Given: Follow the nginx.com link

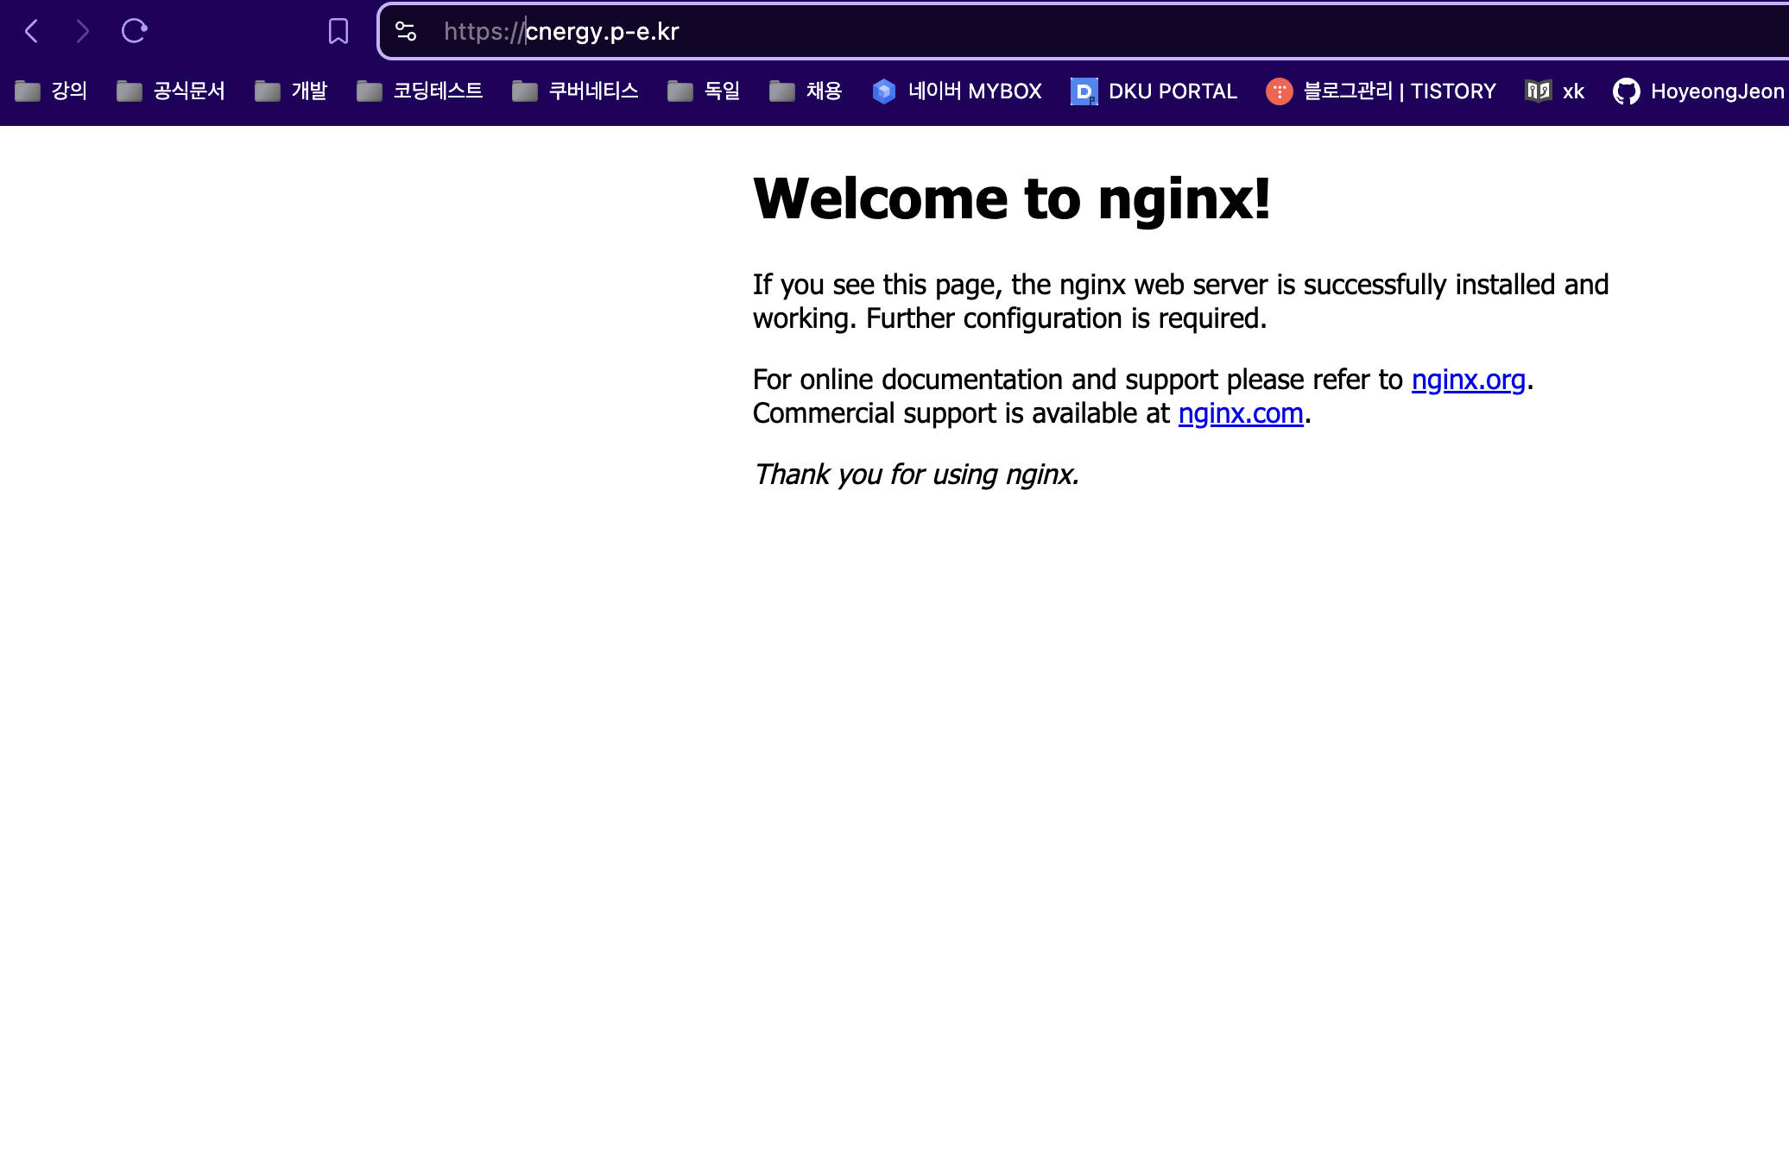Looking at the screenshot, I should (1240, 414).
